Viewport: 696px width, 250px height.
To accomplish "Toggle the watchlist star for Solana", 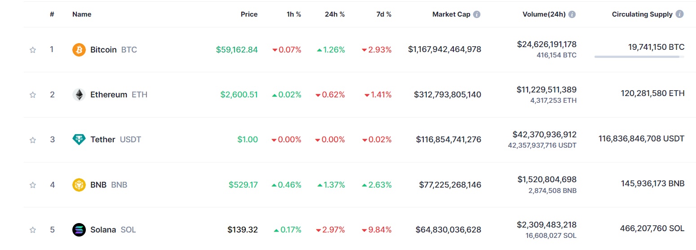I will pos(32,230).
